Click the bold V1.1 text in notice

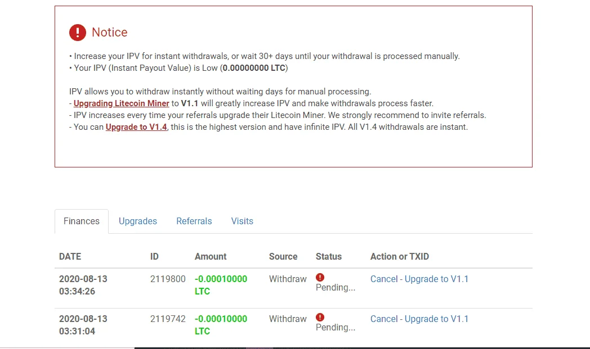[189, 103]
